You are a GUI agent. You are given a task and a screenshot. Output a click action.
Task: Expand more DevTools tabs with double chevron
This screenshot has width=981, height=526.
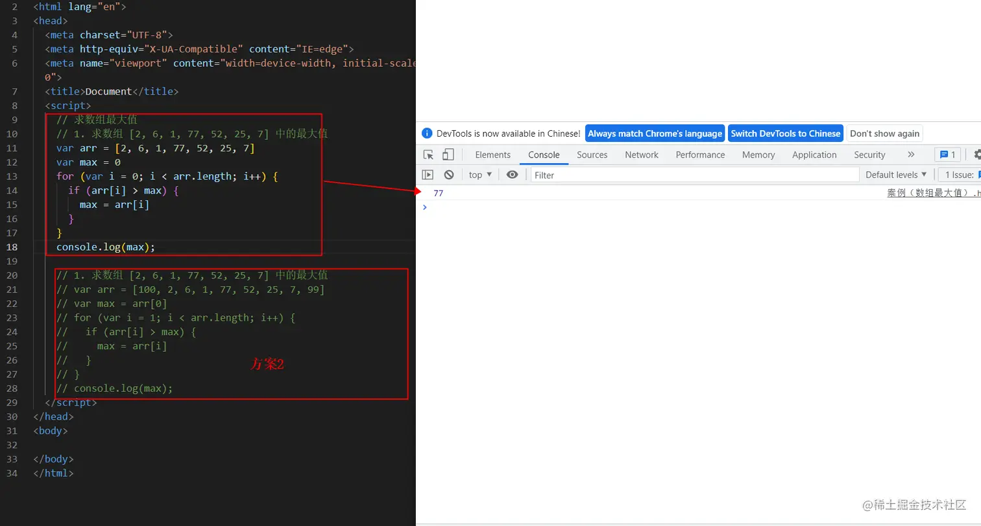point(911,155)
